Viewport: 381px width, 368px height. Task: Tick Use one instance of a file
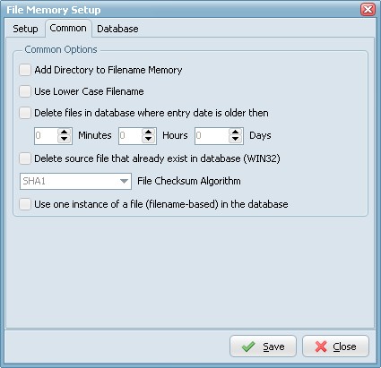click(x=25, y=204)
